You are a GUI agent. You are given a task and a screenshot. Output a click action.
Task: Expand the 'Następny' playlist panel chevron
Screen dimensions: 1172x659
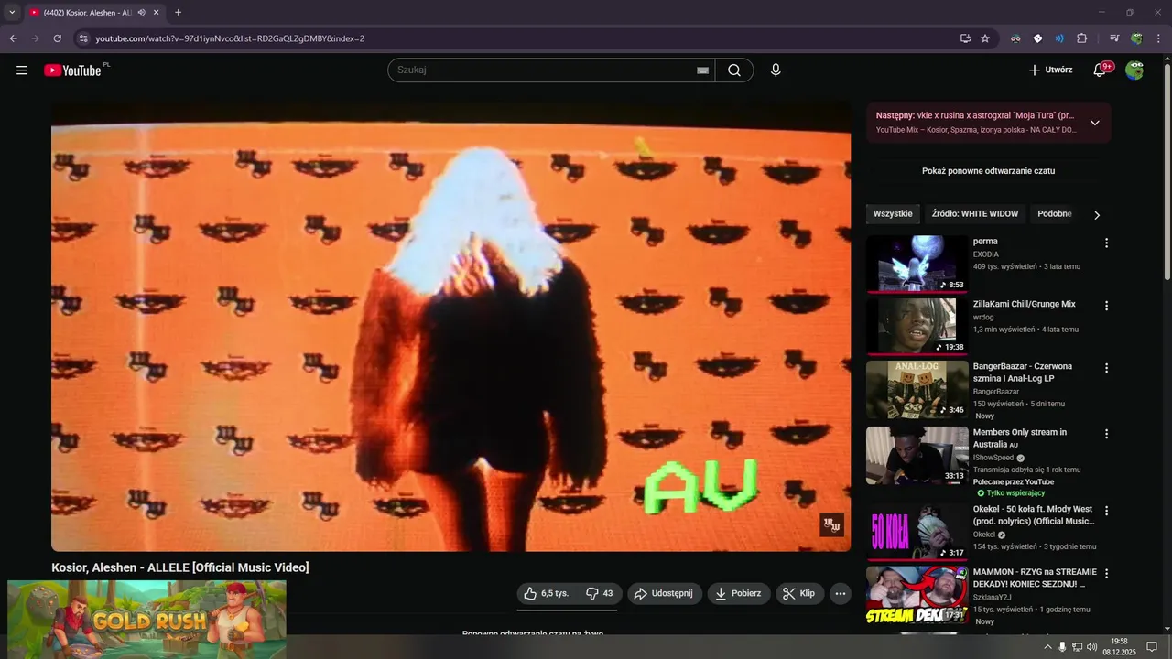coord(1094,123)
